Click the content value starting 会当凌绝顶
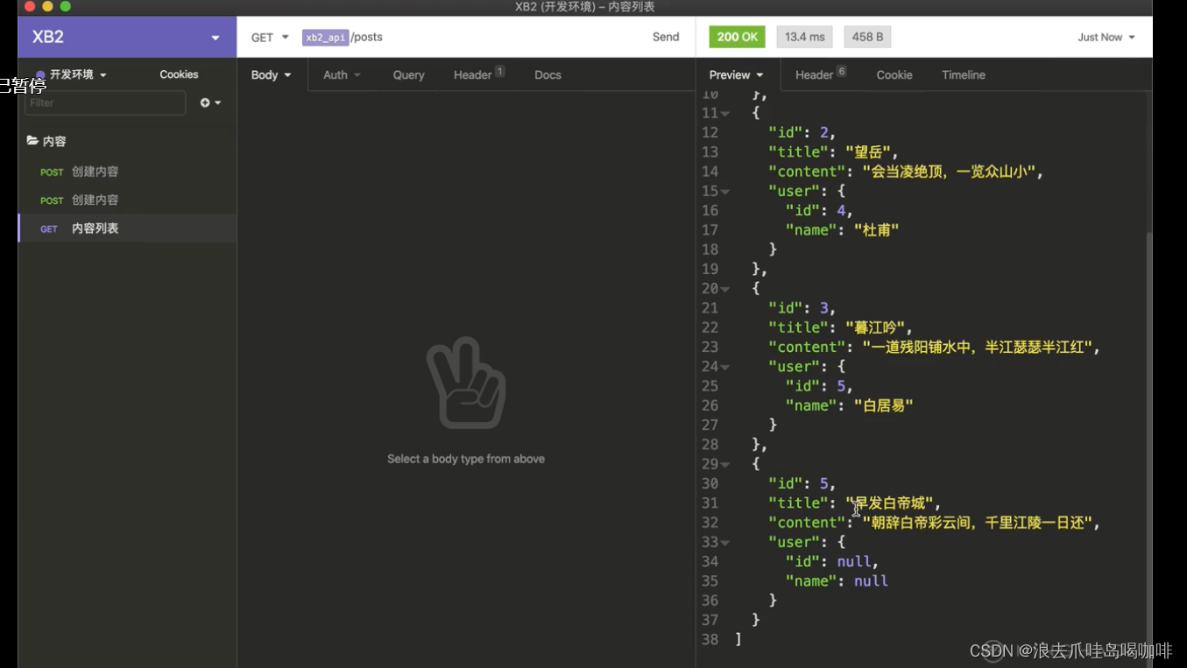This screenshot has width=1187, height=668. [949, 172]
